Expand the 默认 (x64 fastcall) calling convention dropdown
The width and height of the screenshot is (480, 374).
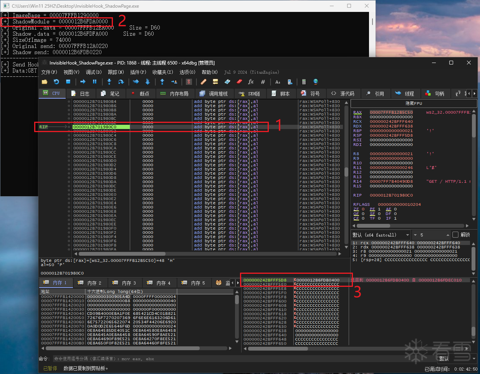[381, 235]
